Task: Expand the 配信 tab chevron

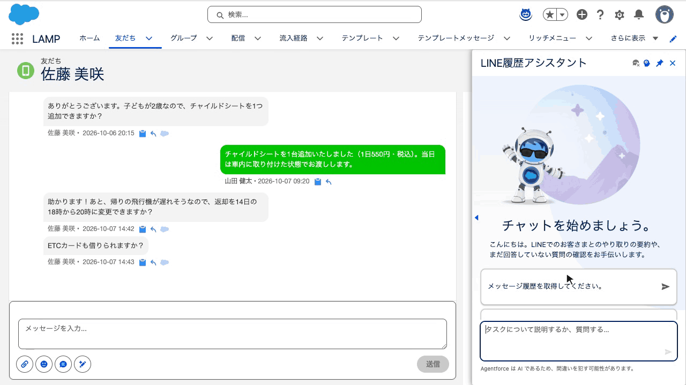Action: click(258, 38)
